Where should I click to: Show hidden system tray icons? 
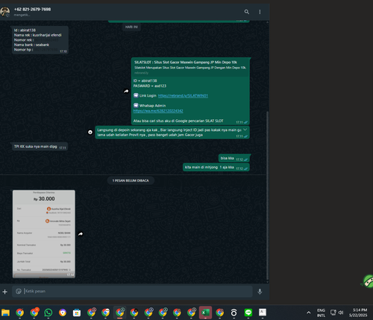[309, 313]
